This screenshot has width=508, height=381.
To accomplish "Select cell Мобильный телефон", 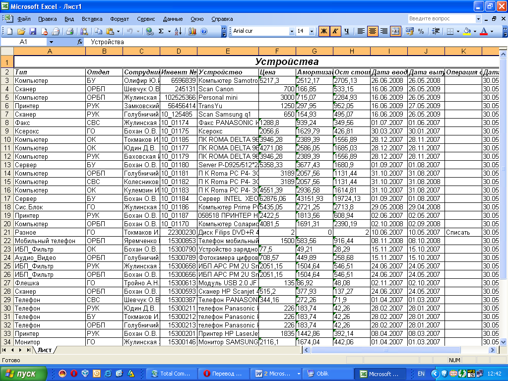I will click(x=50, y=241).
